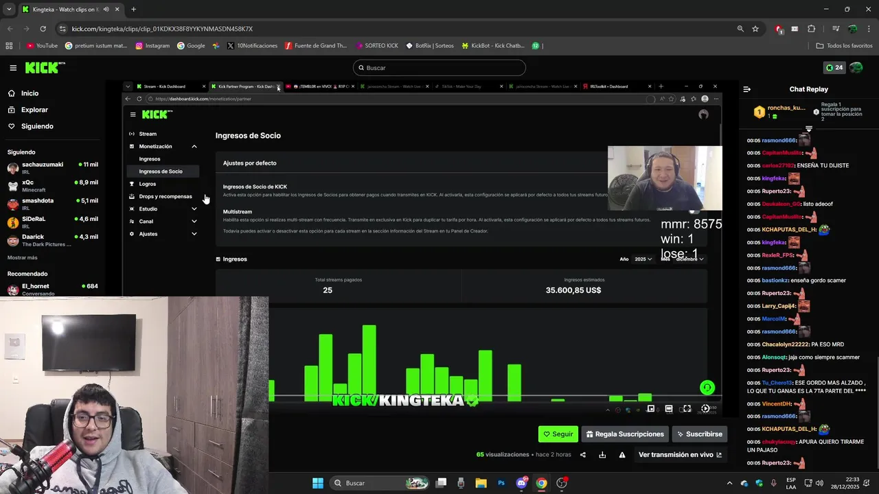The width and height of the screenshot is (879, 494).
Task: Open Photoshop from the taskbar
Action: tap(501, 483)
